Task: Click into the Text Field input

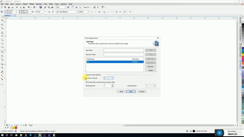Action: [124, 50]
